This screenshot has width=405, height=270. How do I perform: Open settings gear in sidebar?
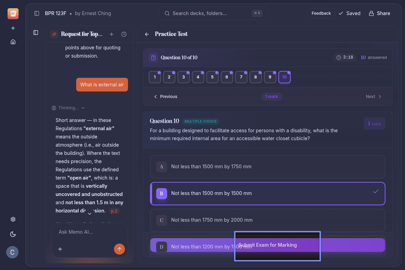pos(13,219)
